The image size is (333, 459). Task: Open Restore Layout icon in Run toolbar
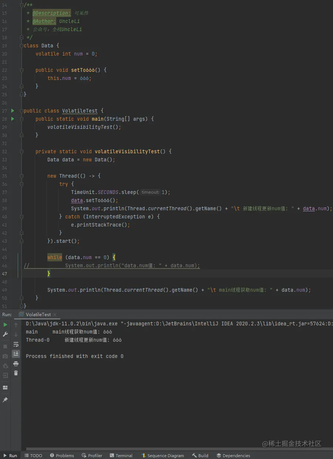tap(5, 388)
